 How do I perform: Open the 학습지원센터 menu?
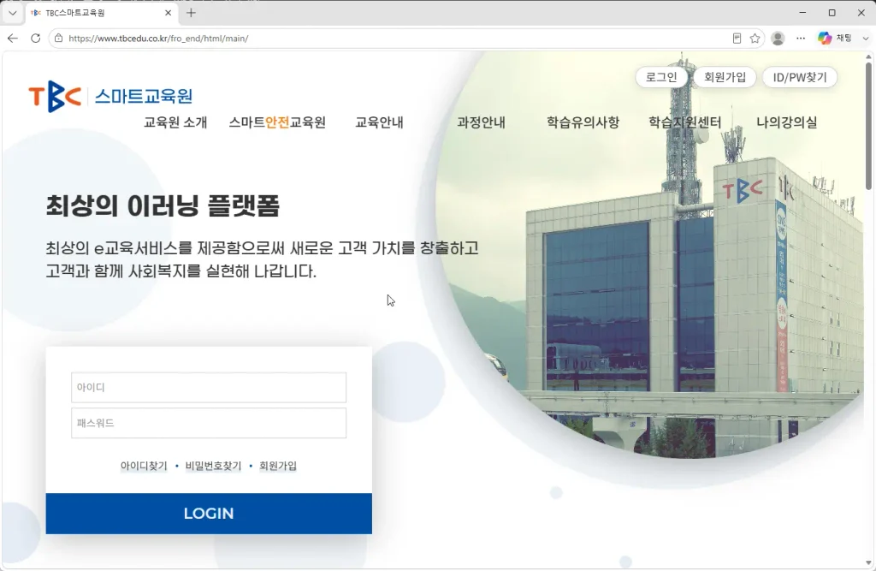coord(685,122)
